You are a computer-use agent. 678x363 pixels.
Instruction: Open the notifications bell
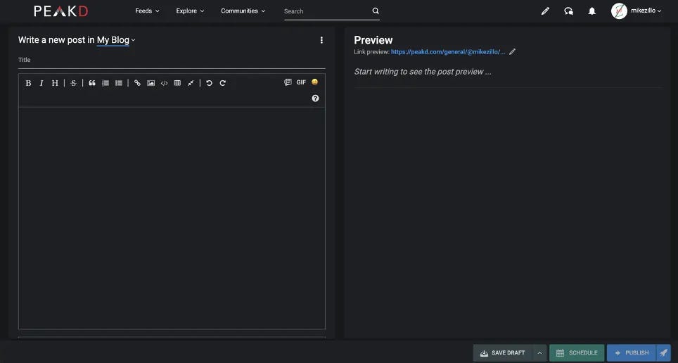pyautogui.click(x=592, y=11)
